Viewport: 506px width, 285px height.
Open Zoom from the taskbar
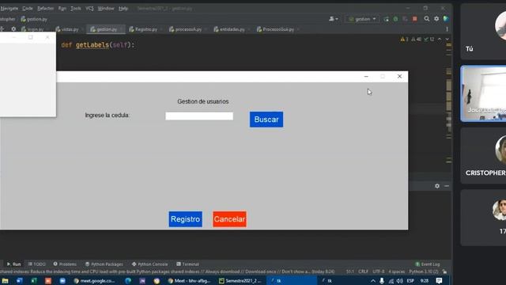point(62,281)
